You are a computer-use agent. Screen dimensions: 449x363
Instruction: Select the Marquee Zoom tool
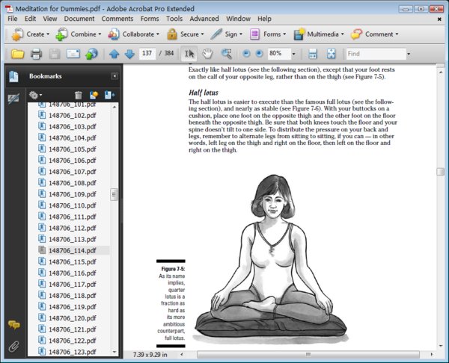(x=226, y=54)
